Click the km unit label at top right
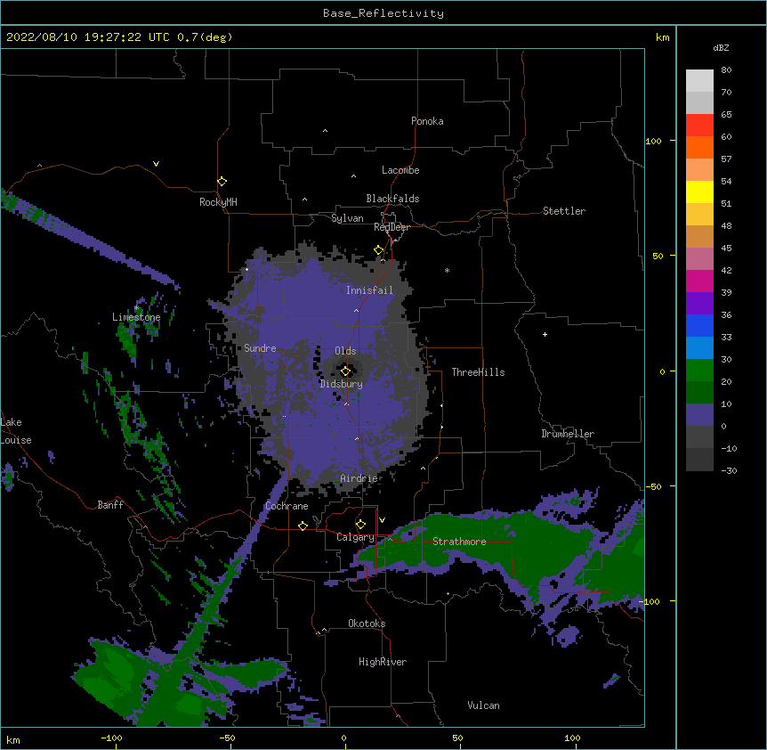 coord(663,37)
